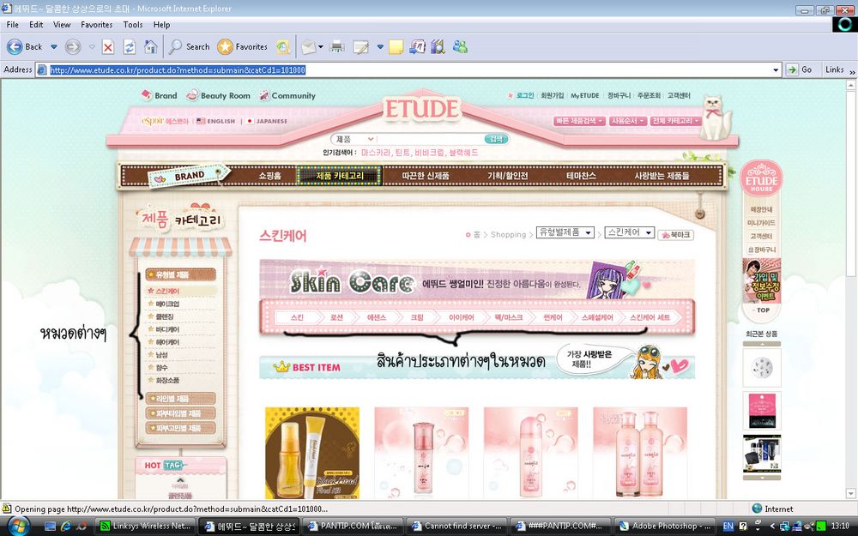
Task: Switch to Adobe Photoshop in taskbar
Action: point(664,527)
